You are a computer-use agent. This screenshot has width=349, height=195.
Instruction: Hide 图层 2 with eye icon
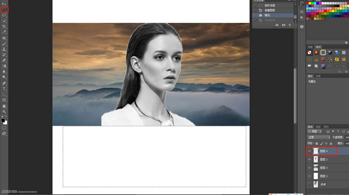(x=309, y=176)
